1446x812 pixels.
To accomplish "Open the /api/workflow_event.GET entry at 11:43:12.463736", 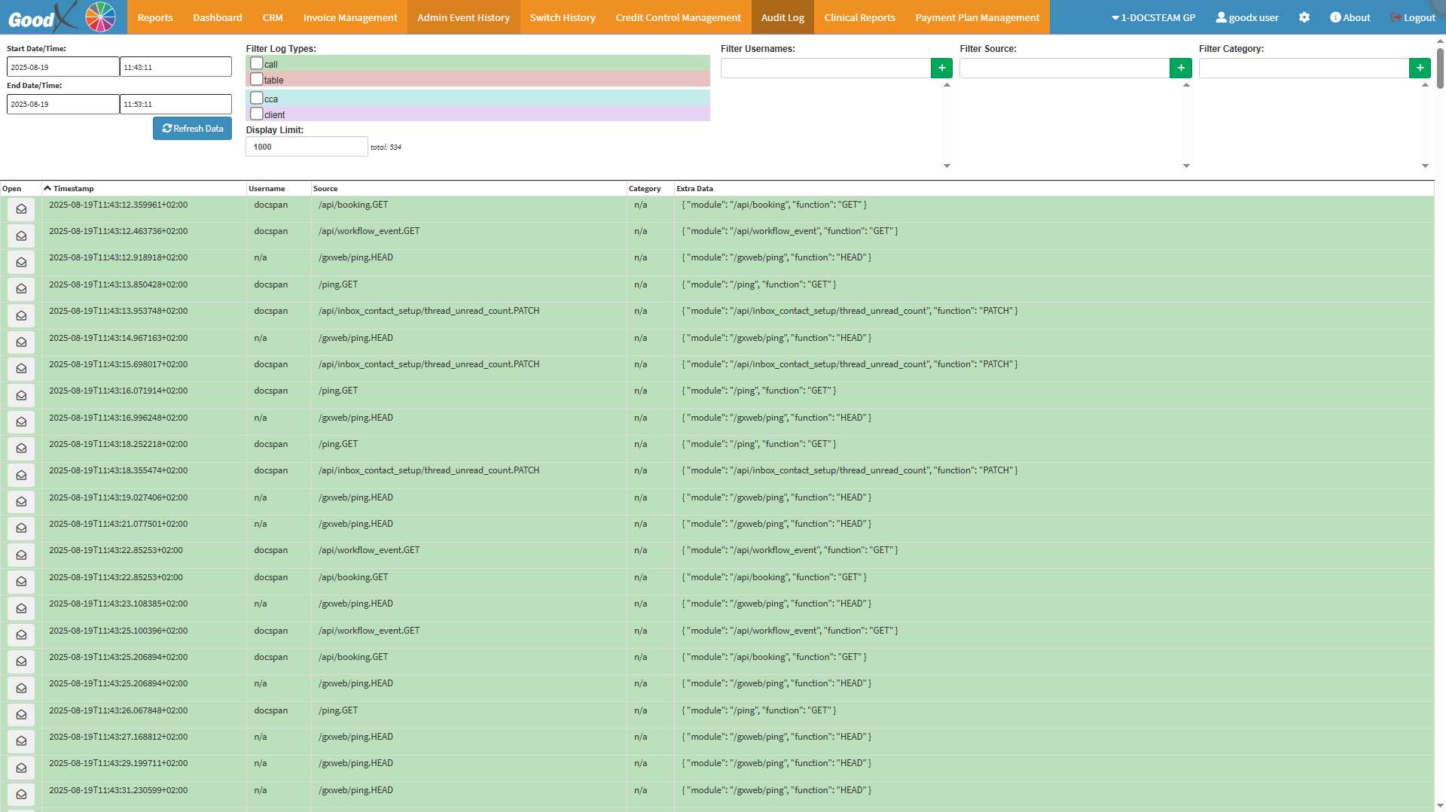I will pos(21,236).
